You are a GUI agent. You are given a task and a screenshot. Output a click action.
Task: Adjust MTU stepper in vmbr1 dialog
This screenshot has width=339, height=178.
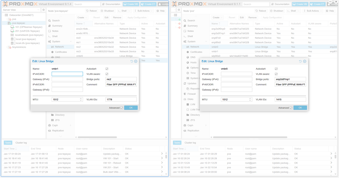[81, 100]
